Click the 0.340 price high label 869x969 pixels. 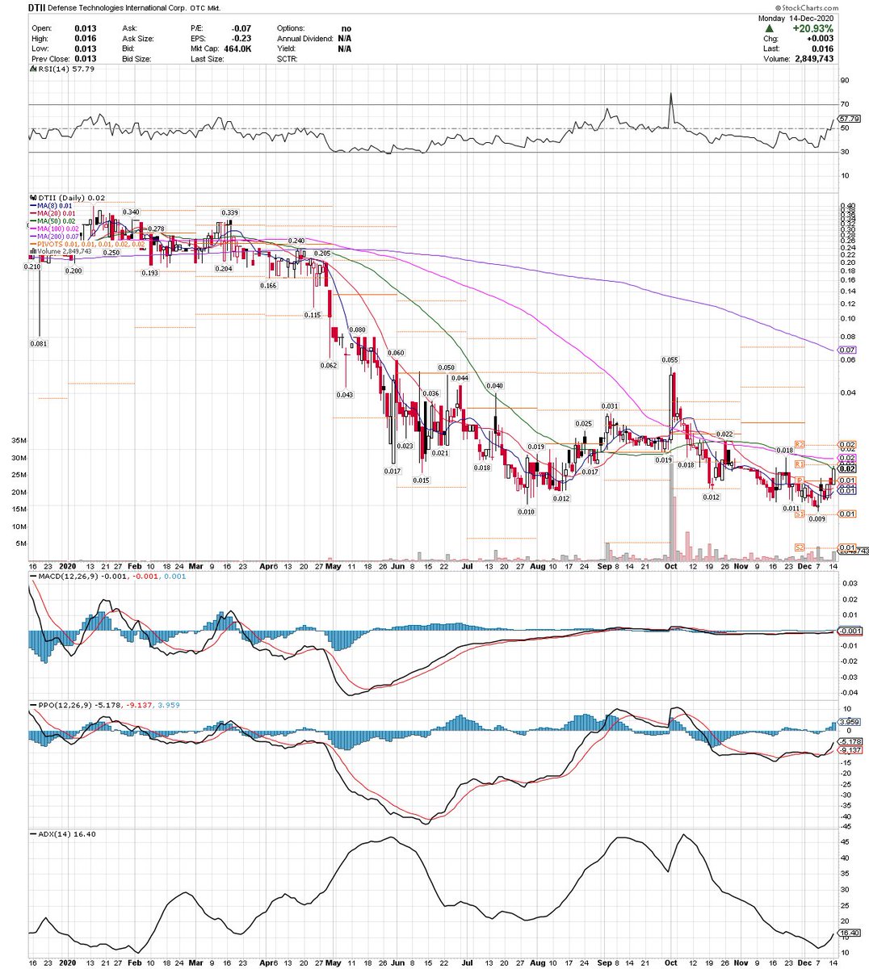pos(131,212)
